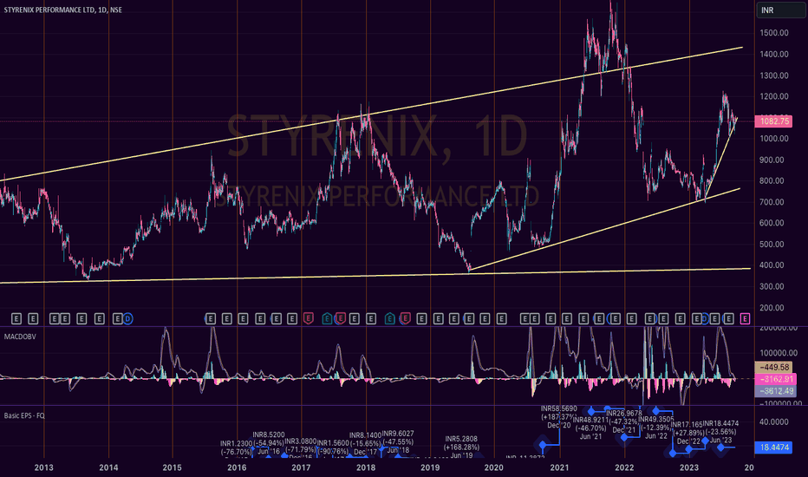Click the 1500.00 price axis label
This screenshot has height=477, width=808.
click(774, 32)
